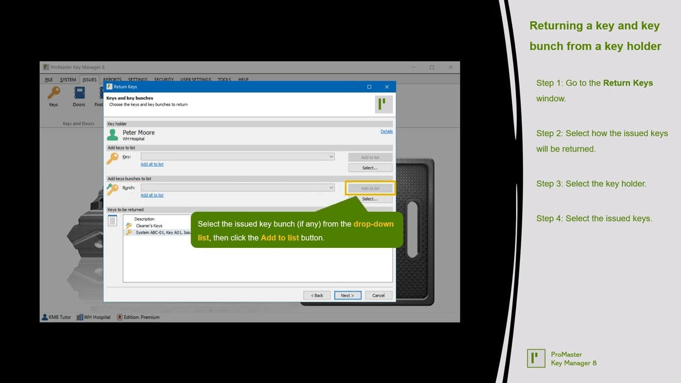Image resolution: width=681 pixels, height=383 pixels.
Task: Click the Next button
Action: [347, 295]
